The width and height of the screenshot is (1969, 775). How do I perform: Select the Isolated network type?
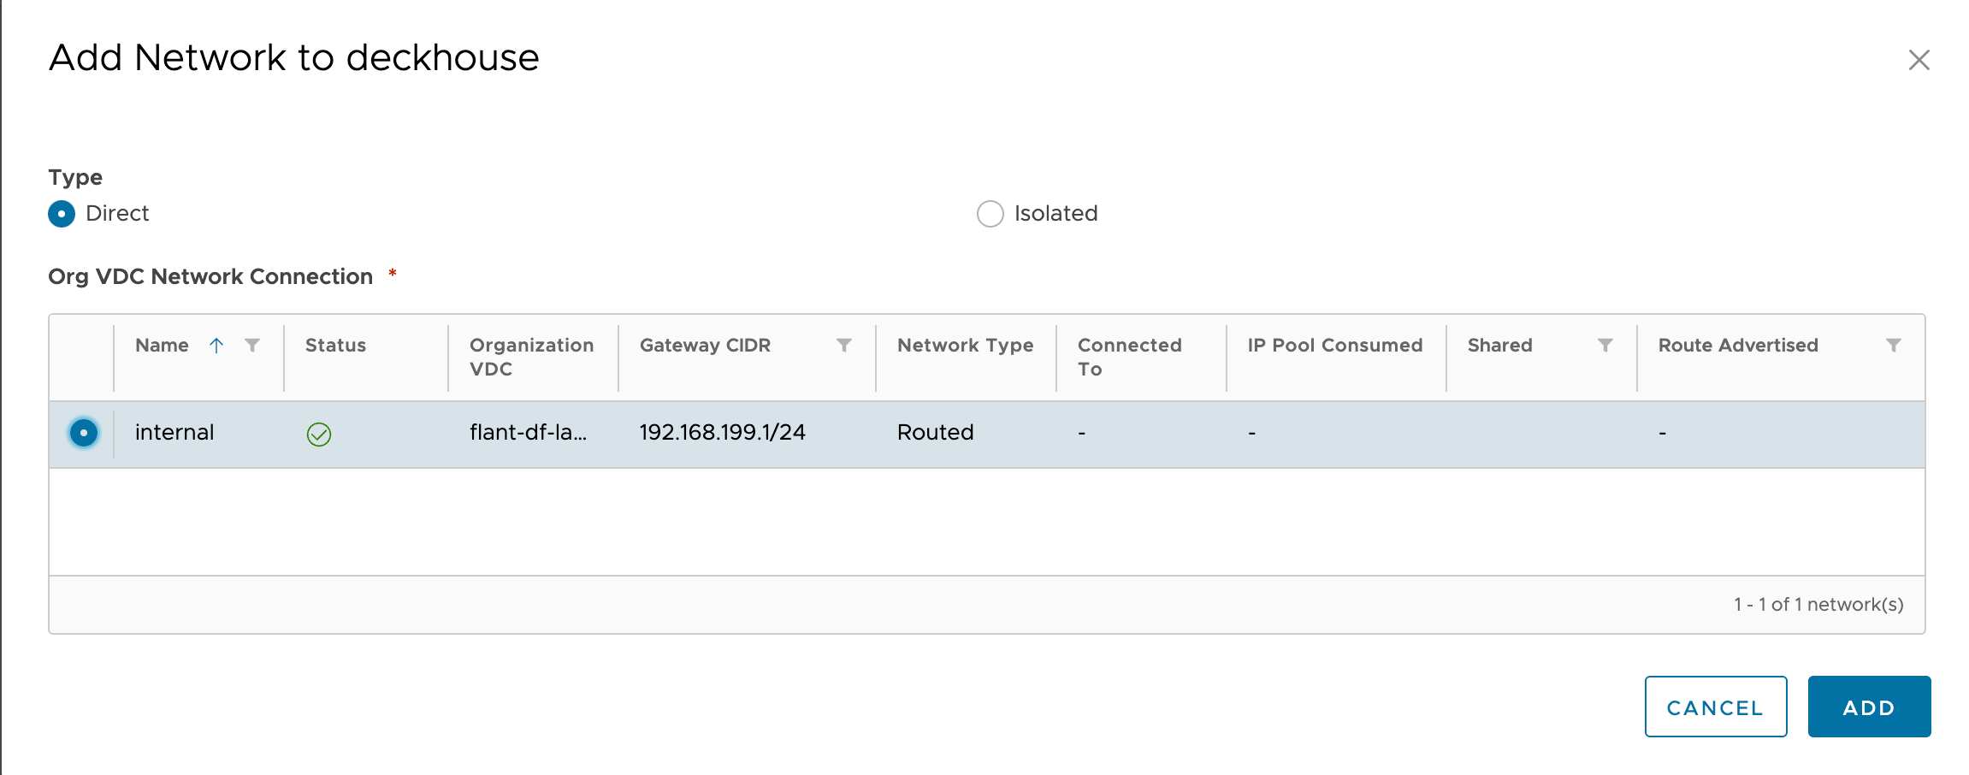(x=990, y=214)
